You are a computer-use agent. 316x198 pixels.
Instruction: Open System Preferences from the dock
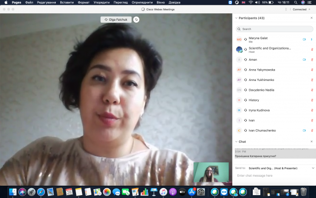point(201,192)
